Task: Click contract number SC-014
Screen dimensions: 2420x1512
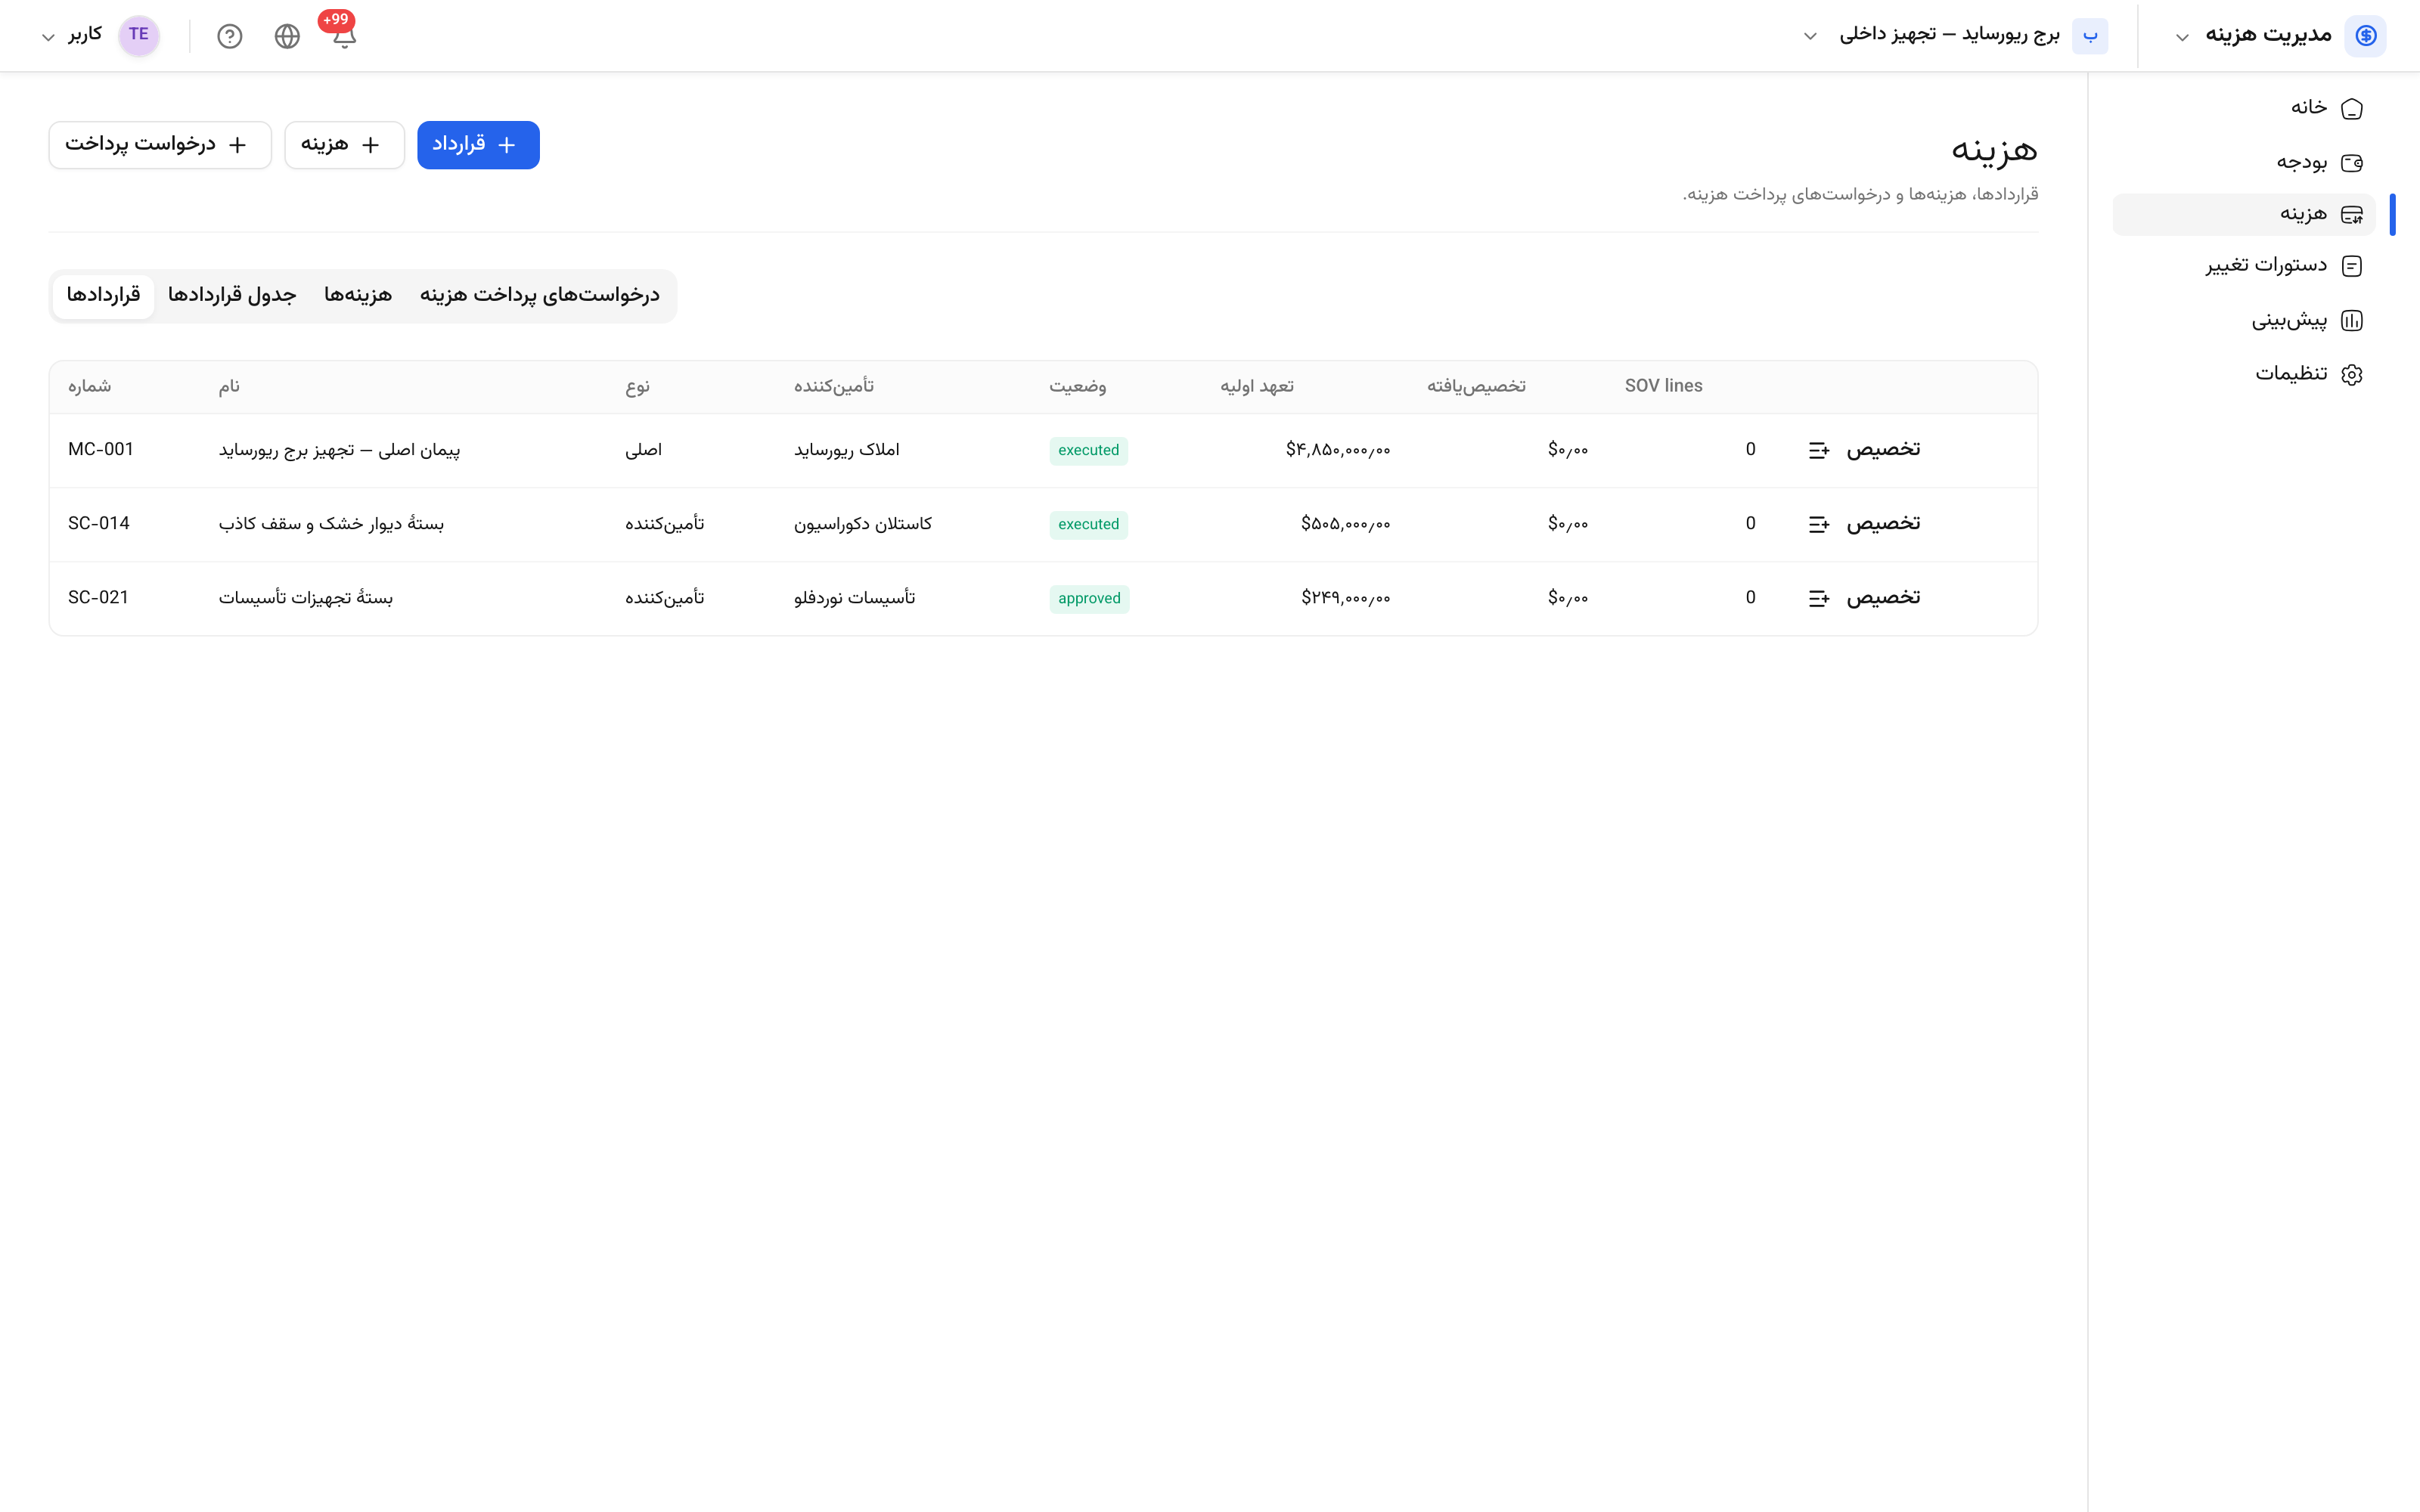Action: pyautogui.click(x=99, y=524)
